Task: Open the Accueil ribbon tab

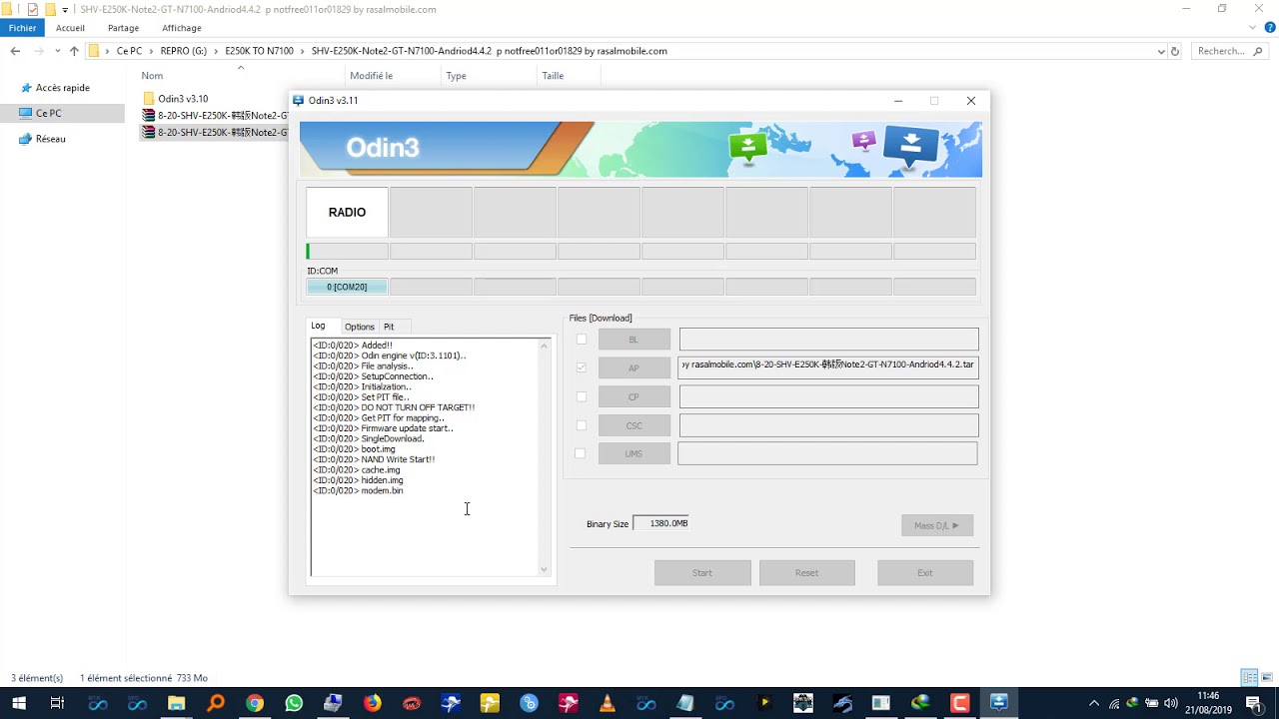Action: pyautogui.click(x=70, y=28)
